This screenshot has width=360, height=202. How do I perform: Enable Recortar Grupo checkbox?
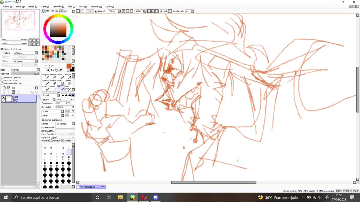[x=2, y=80]
